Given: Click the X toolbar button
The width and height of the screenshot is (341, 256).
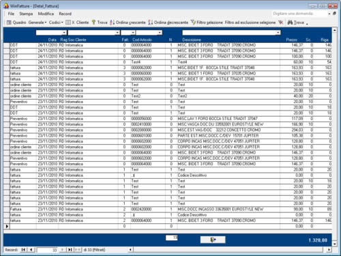Looking at the screenshot, I should coord(73,23).
